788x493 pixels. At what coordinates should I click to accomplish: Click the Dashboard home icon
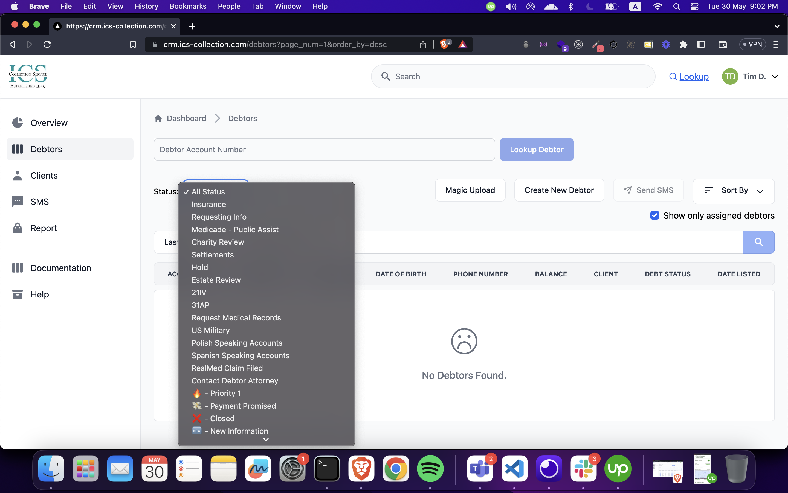tap(158, 118)
